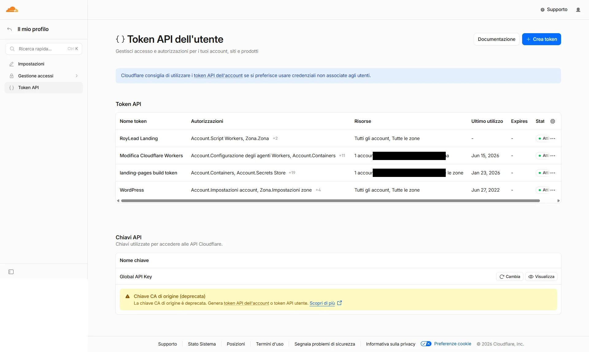The image size is (589, 352).
Task: Go back using arrow beside Il mio profilo
Action: [x=10, y=29]
